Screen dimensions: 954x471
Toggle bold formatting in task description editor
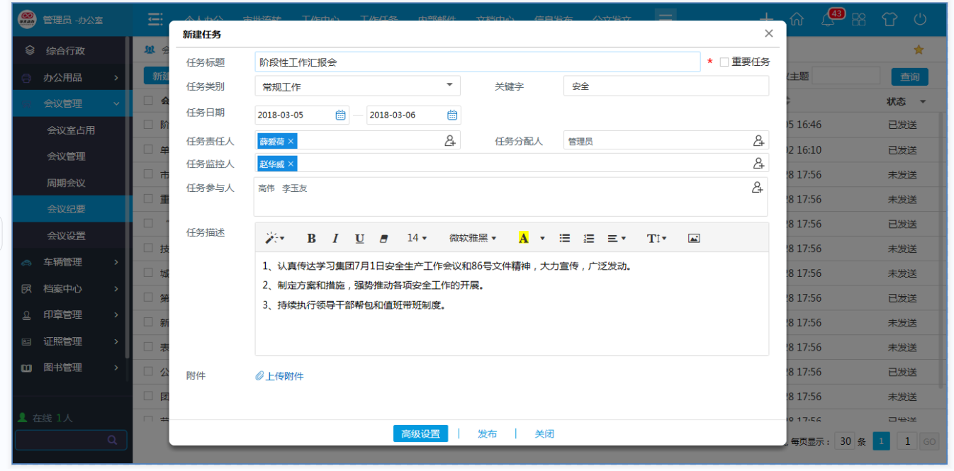coord(311,239)
